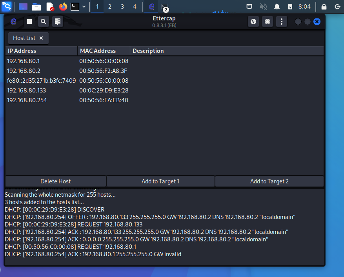Open the file manager from taskbar

pyautogui.click(x=36, y=7)
